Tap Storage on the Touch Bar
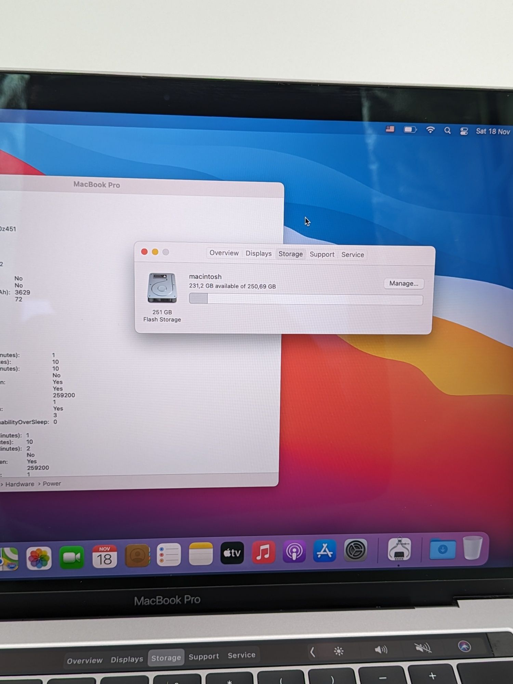Viewport: 513px width, 684px height. pyautogui.click(x=166, y=658)
